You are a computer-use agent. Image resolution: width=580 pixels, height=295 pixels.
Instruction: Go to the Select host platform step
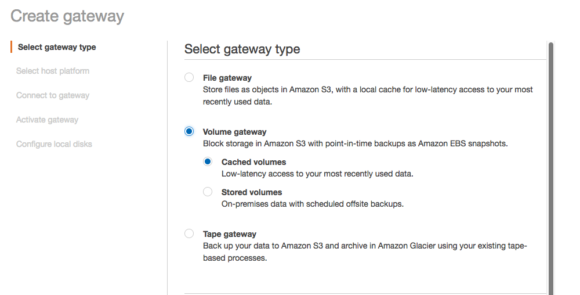pos(53,71)
